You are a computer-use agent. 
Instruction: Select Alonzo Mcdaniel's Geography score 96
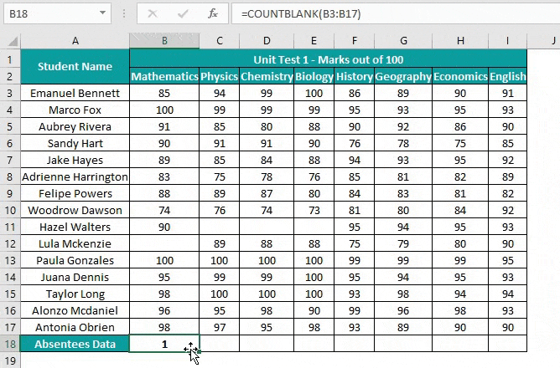click(403, 310)
